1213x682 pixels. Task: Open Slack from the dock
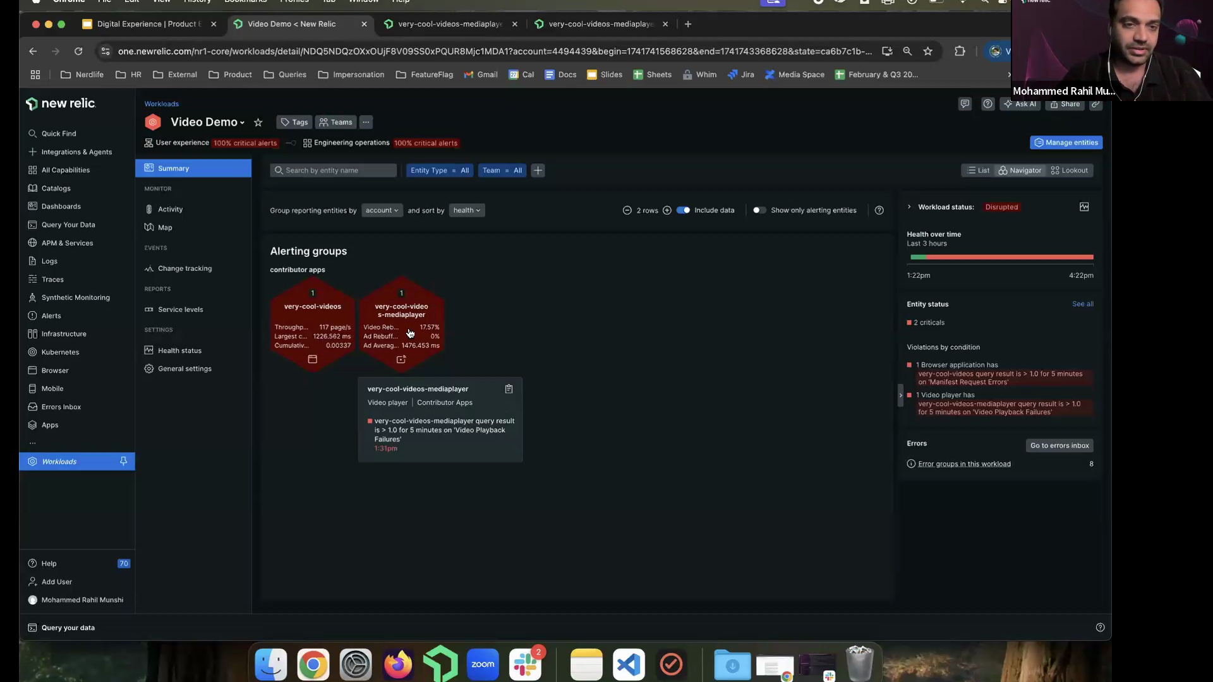click(526, 665)
